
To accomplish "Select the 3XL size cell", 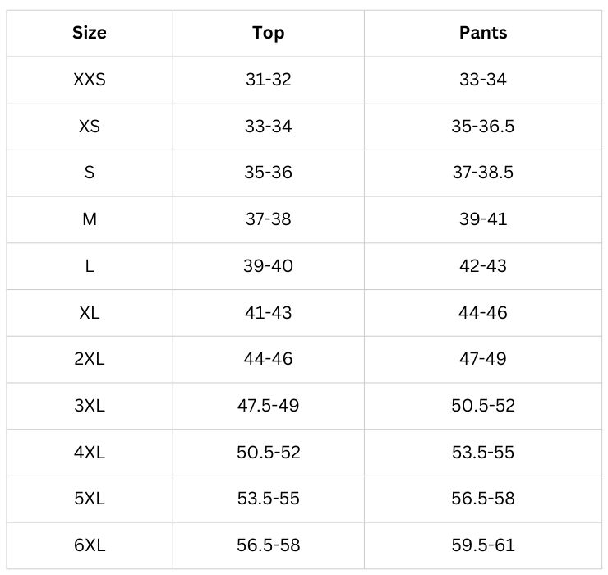I will pyautogui.click(x=90, y=406).
